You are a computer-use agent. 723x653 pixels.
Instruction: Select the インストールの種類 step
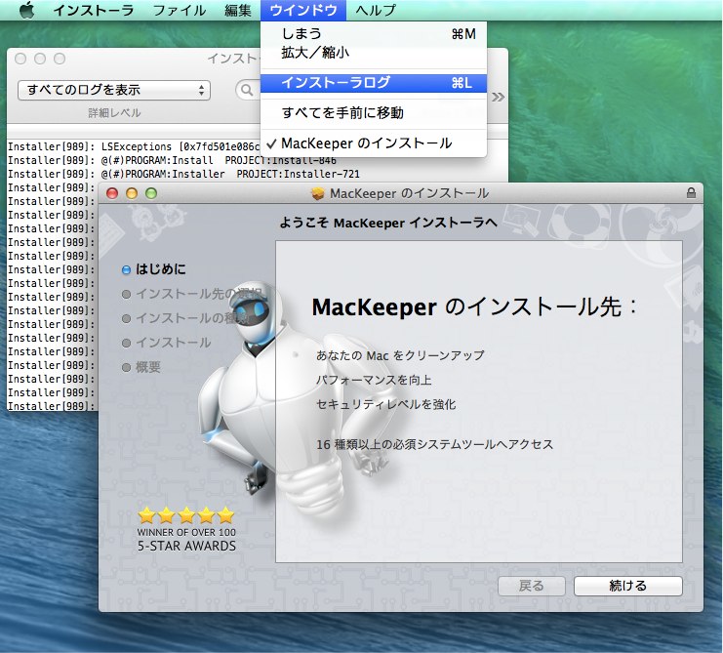coord(185,318)
